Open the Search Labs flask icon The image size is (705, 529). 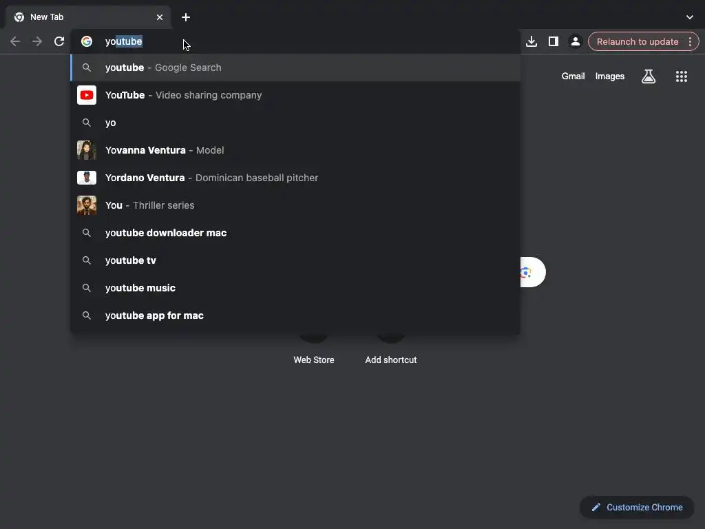(x=649, y=76)
